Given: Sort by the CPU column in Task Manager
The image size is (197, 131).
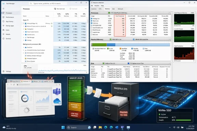Looking at the screenshot, I should coord(57,15).
